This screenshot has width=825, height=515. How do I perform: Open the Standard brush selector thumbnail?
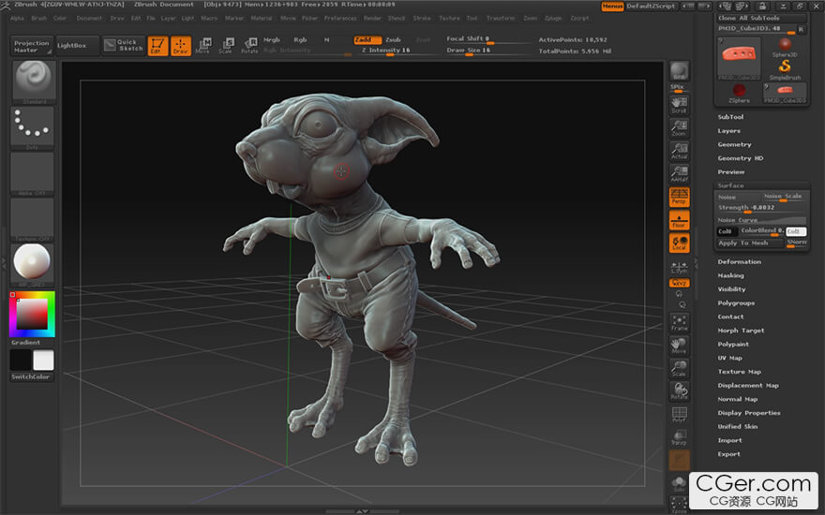tap(33, 82)
